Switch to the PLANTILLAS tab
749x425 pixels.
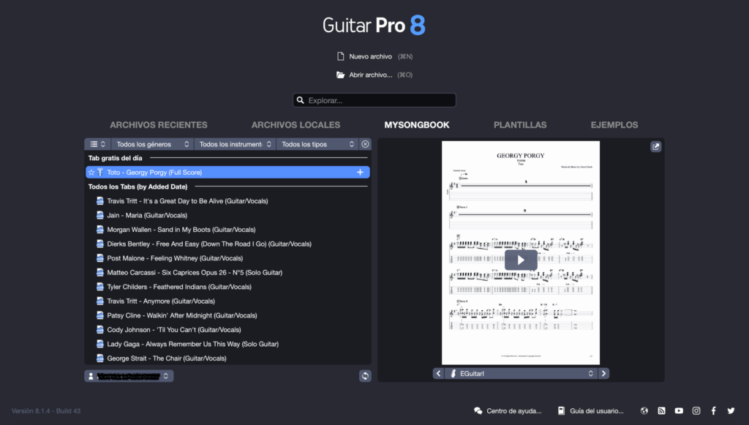pos(520,125)
